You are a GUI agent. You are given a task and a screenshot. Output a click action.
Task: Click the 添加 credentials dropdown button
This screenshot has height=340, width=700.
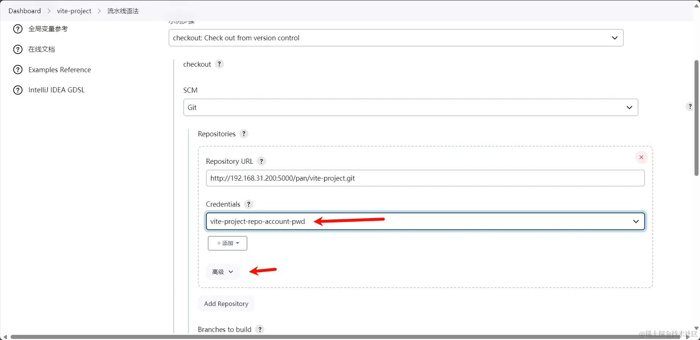point(227,243)
